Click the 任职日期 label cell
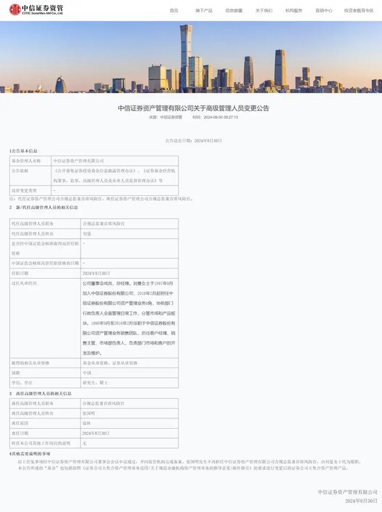The width and height of the screenshot is (382, 512). (45, 273)
